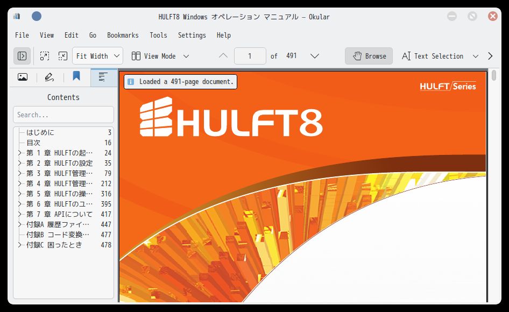509x312 pixels.
Task: Click the round blue pin-window titlebar button
Action: click(x=37, y=16)
